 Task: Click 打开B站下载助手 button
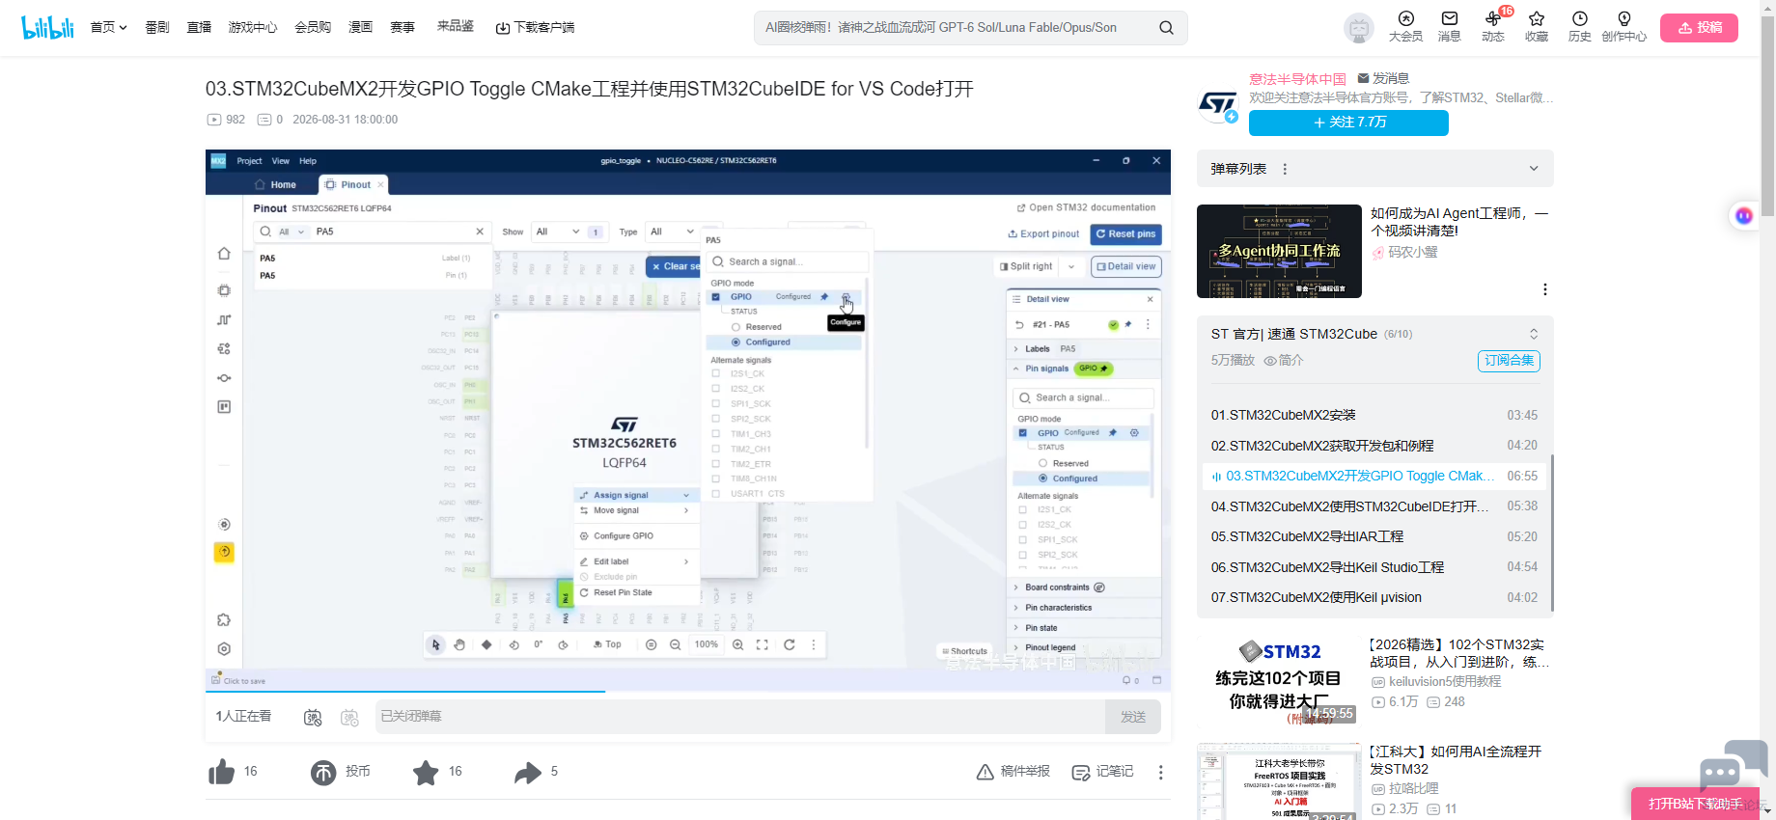coord(1695,804)
